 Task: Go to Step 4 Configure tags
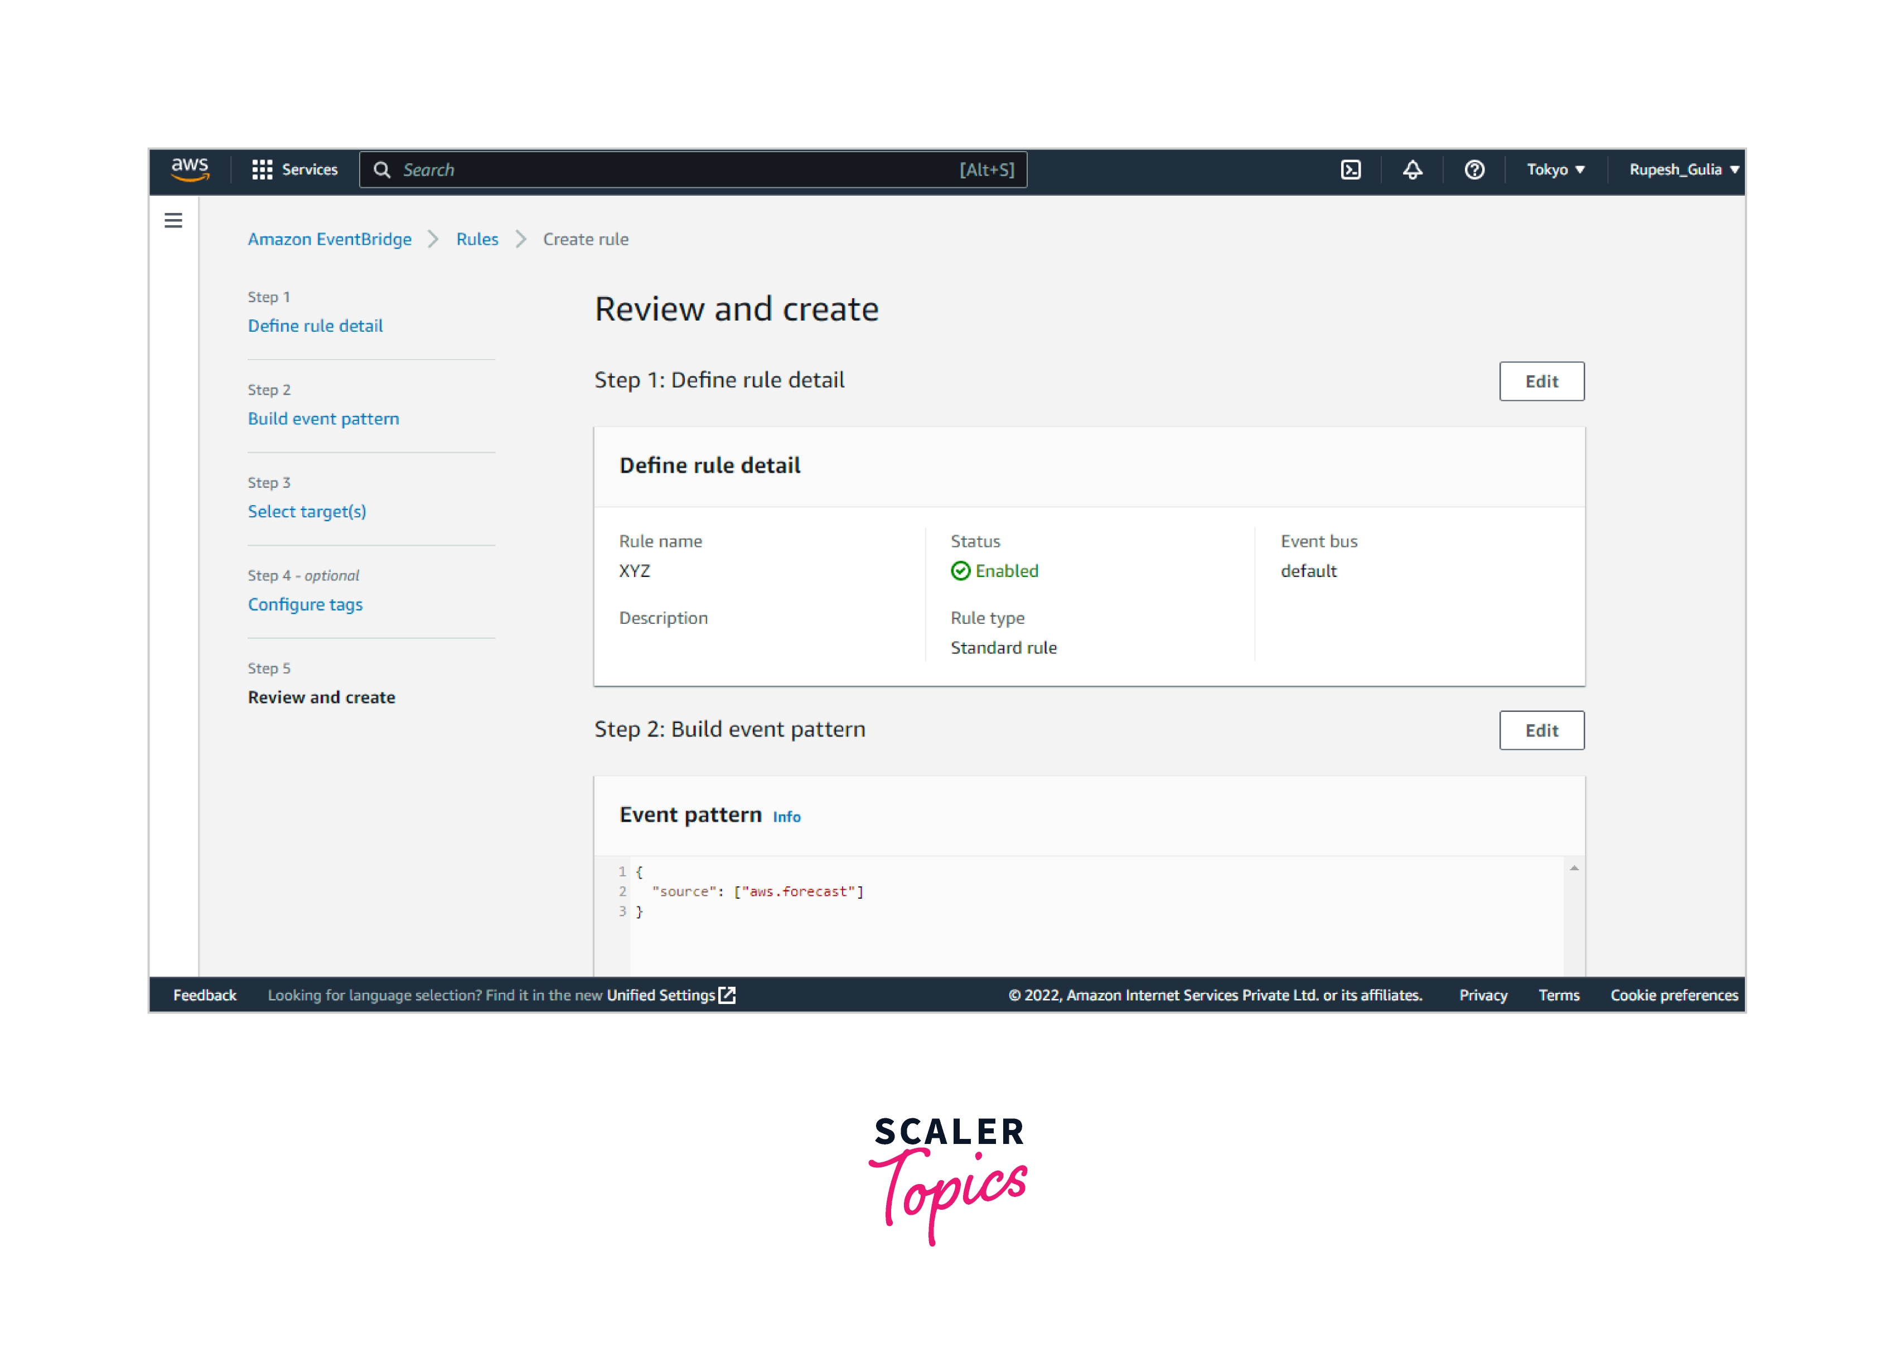point(305,605)
